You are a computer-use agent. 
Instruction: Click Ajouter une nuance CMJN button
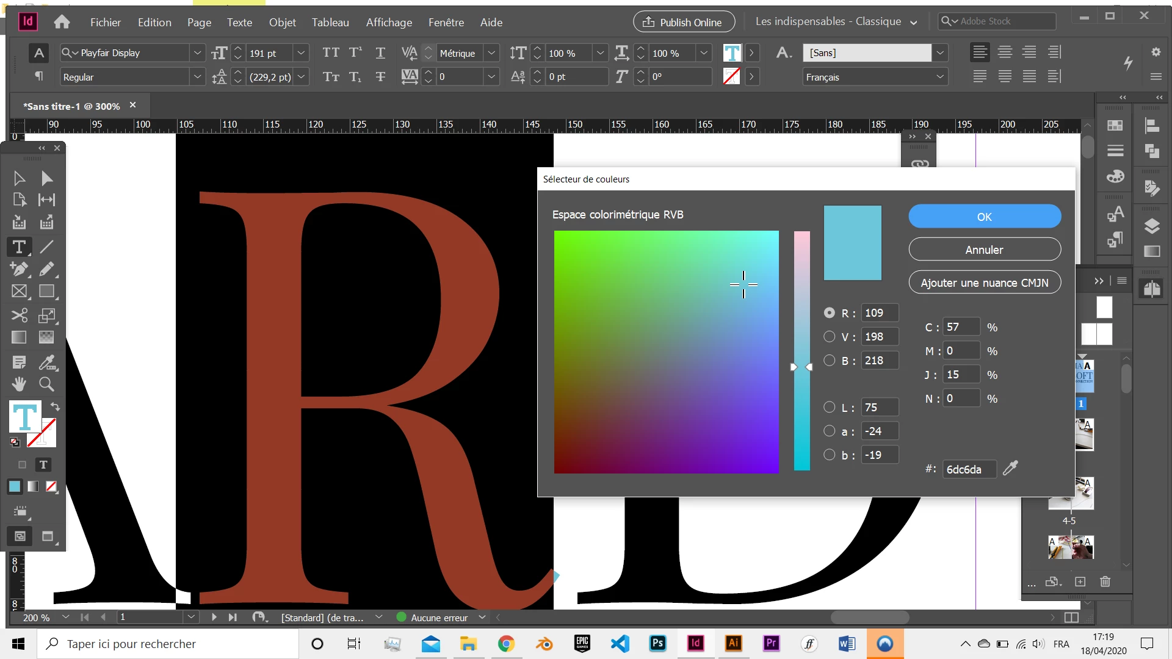pos(984,283)
